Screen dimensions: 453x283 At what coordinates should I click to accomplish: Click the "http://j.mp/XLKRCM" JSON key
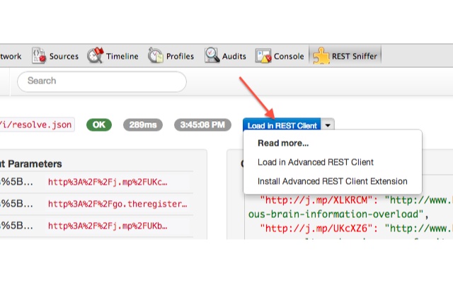(x=317, y=200)
